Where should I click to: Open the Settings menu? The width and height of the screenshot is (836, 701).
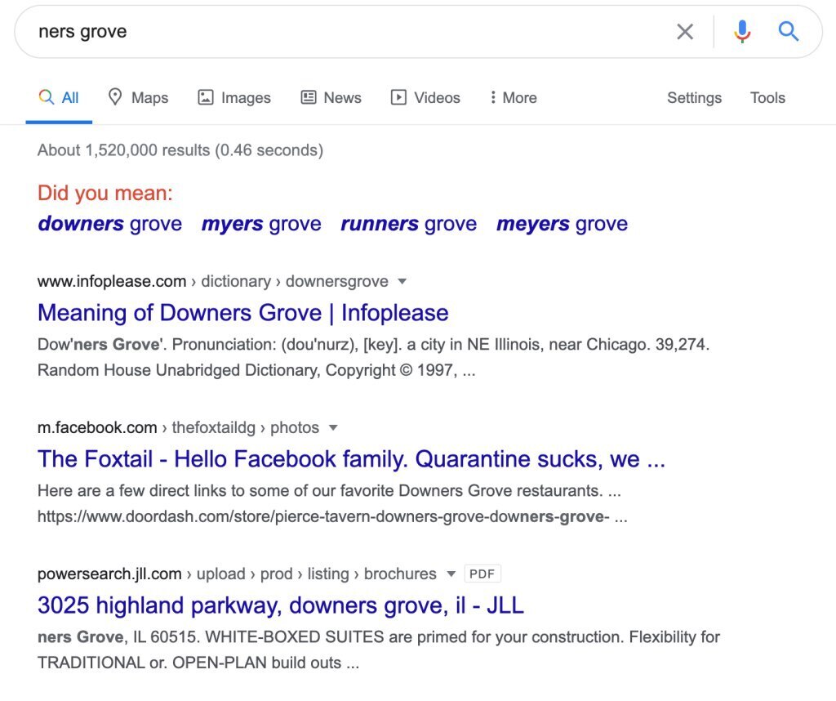[x=694, y=98]
